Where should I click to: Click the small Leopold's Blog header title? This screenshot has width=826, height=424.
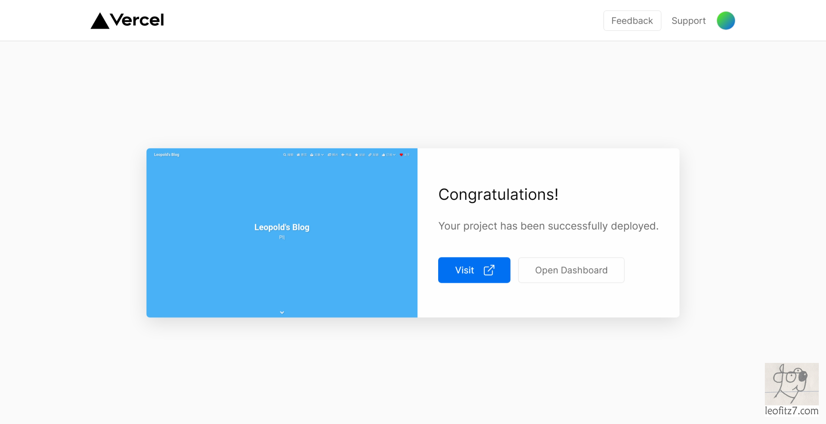(x=167, y=155)
